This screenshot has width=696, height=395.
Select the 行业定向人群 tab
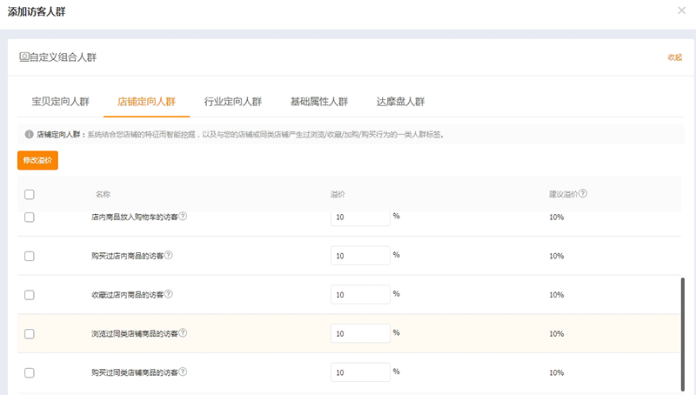coord(232,101)
